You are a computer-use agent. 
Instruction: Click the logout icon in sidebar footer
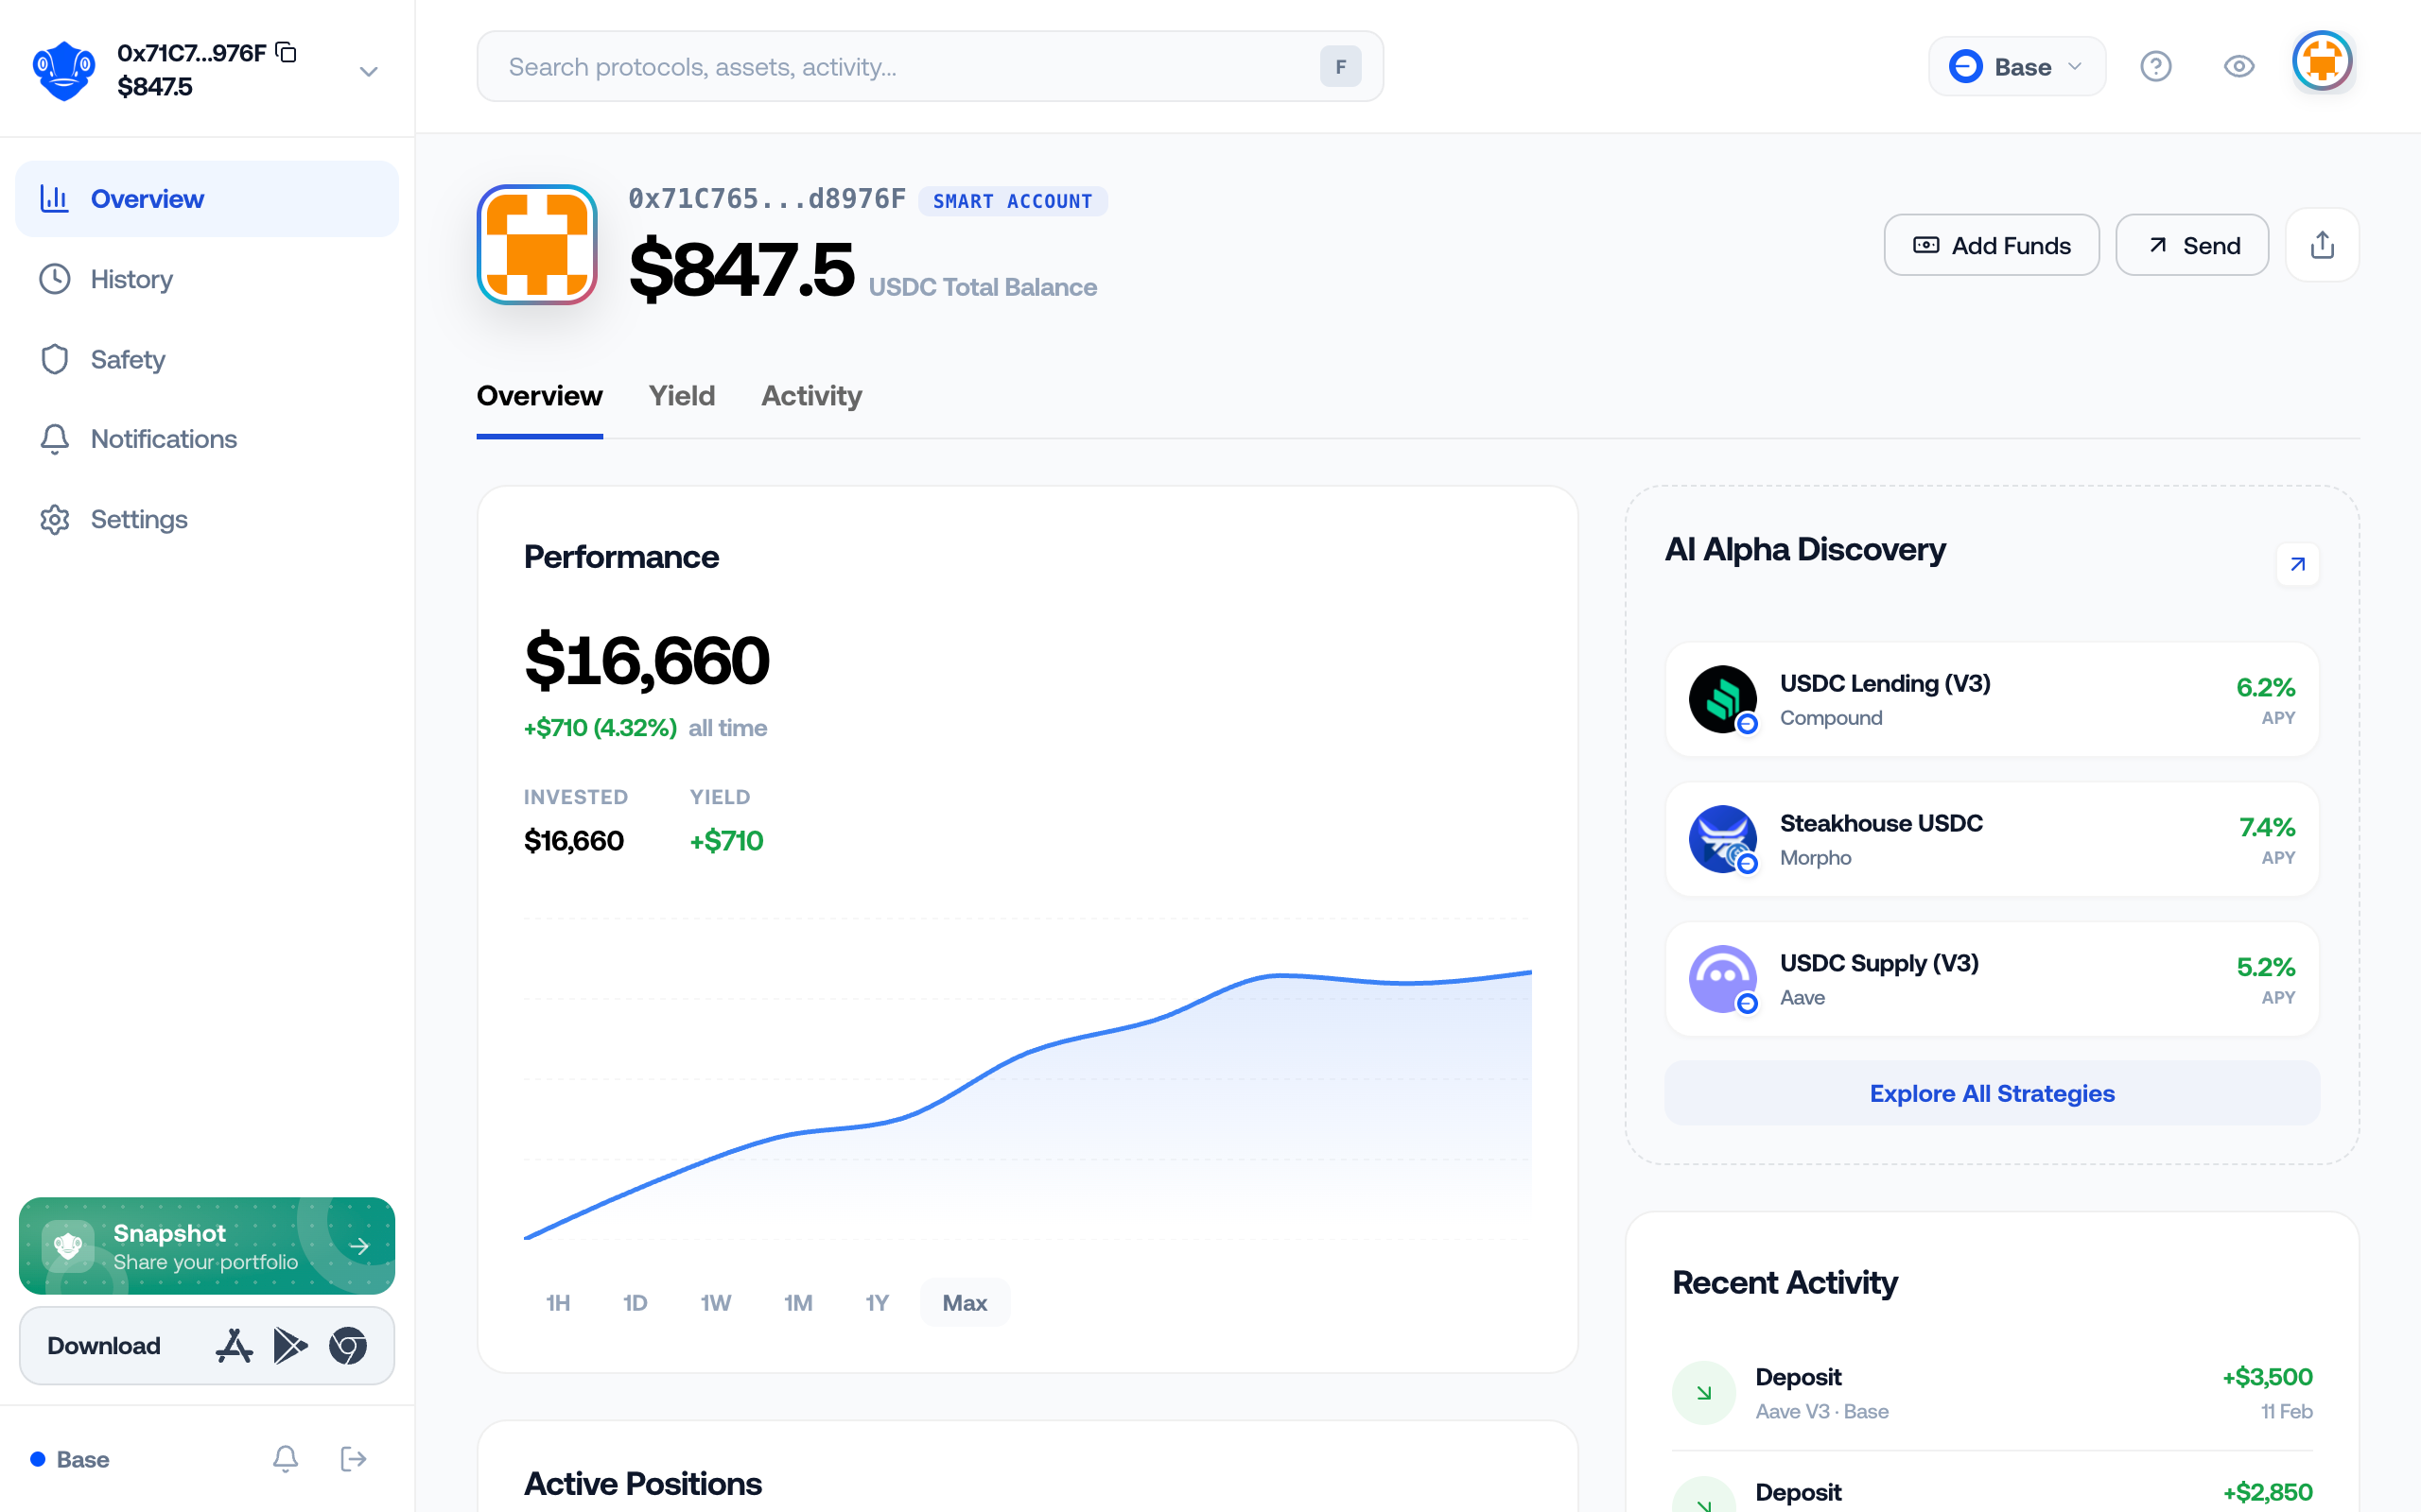pyautogui.click(x=353, y=1459)
